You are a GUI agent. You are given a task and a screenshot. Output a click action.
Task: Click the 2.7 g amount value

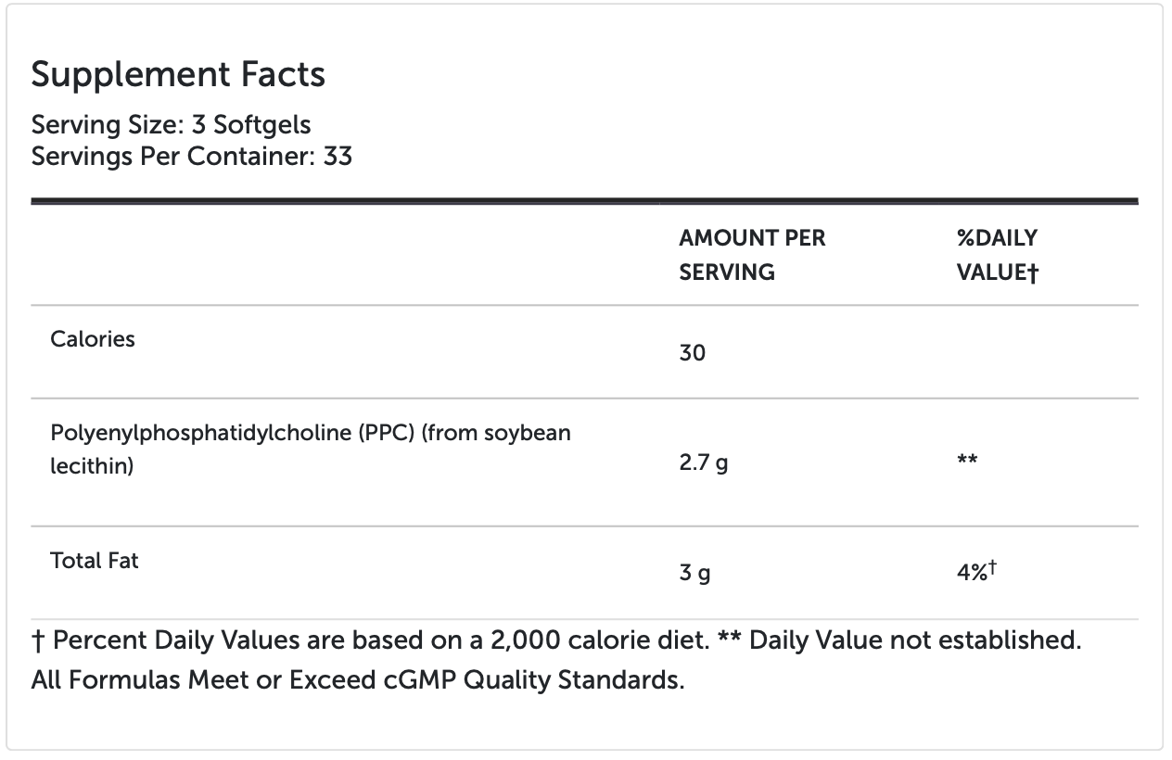pyautogui.click(x=703, y=462)
